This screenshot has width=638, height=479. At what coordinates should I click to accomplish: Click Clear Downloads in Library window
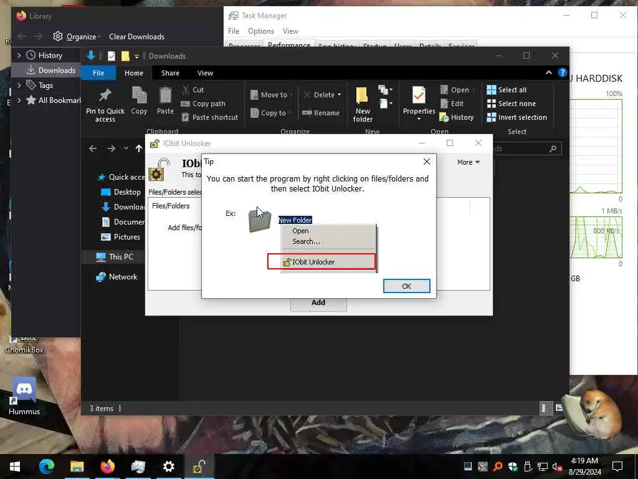point(136,37)
